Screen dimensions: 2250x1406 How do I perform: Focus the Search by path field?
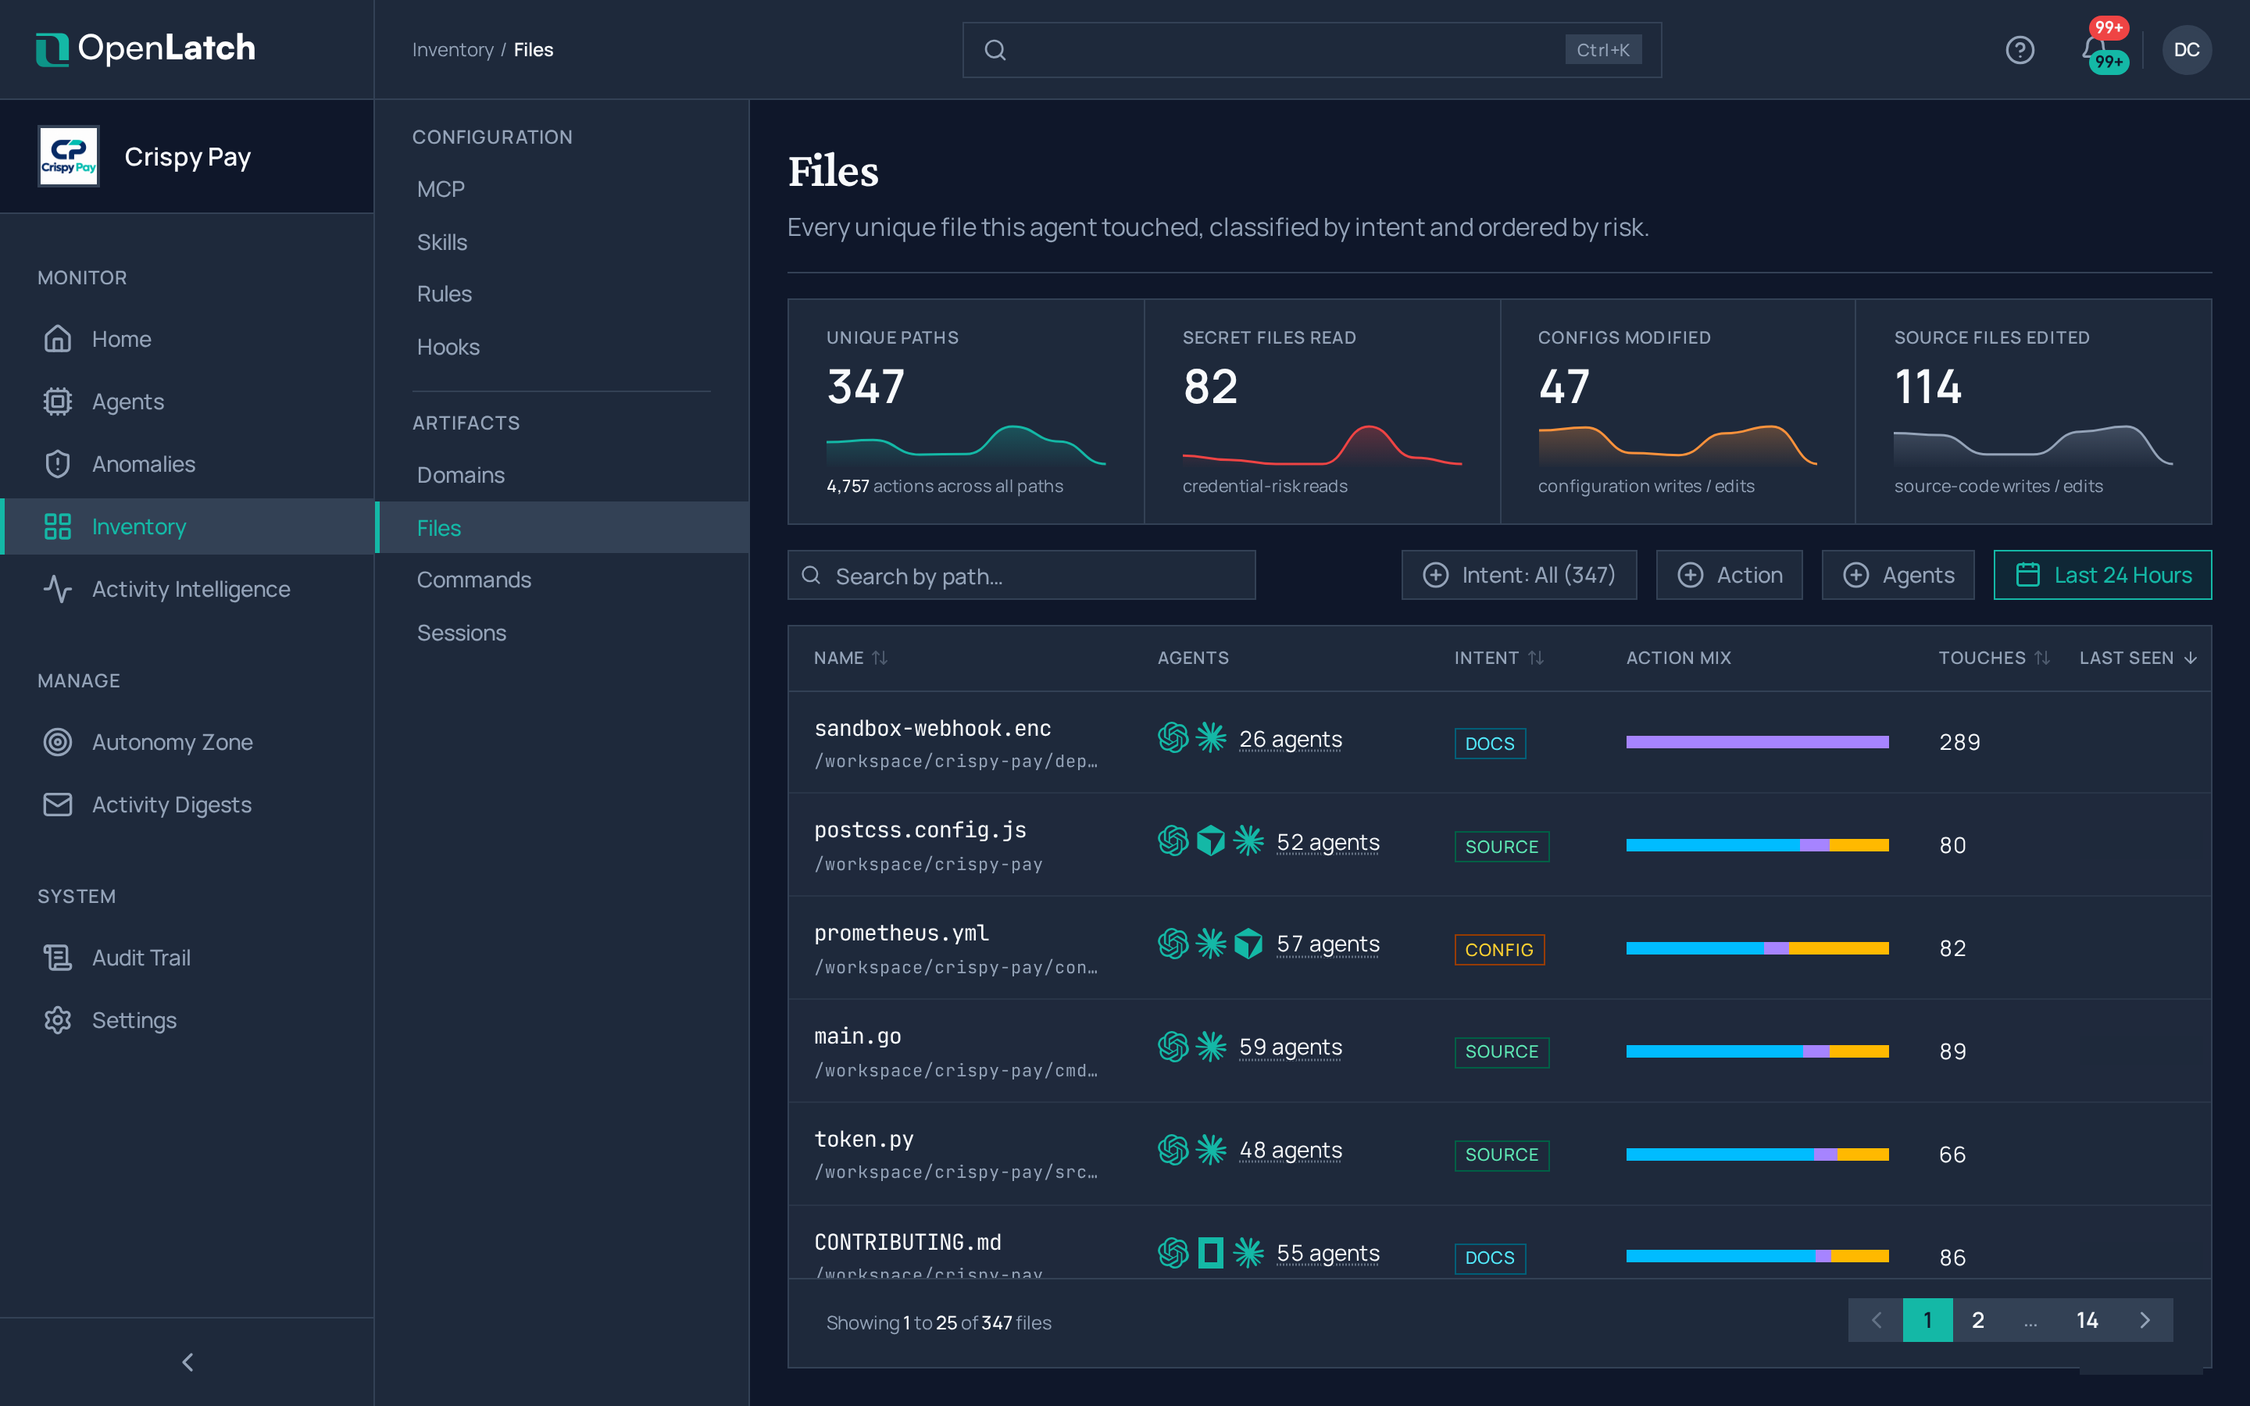[x=1021, y=576]
